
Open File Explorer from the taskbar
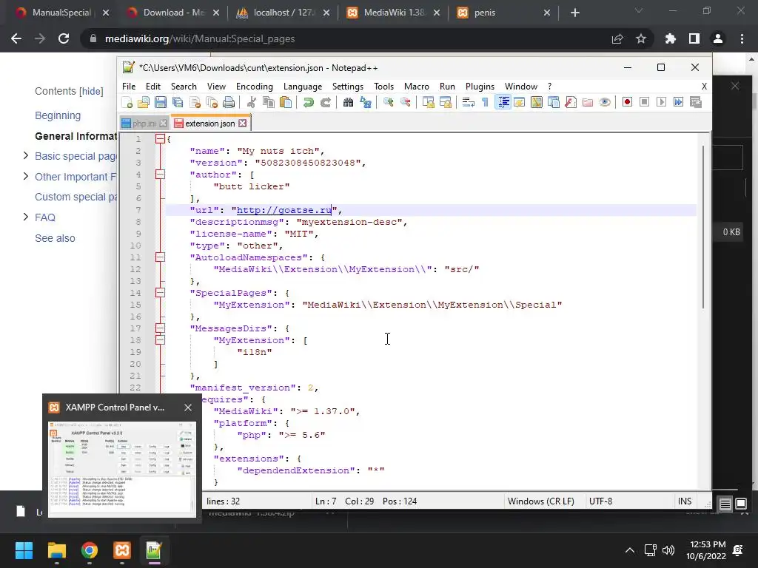point(56,550)
